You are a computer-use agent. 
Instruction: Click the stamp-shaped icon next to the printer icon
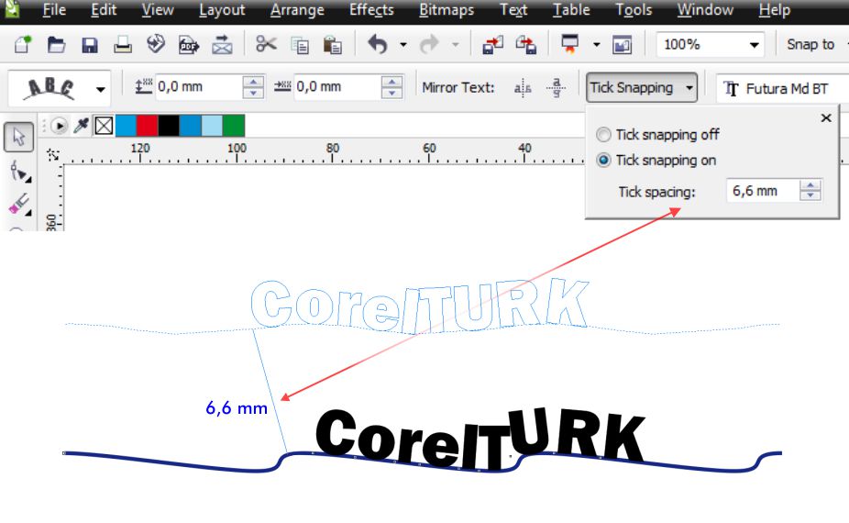155,44
